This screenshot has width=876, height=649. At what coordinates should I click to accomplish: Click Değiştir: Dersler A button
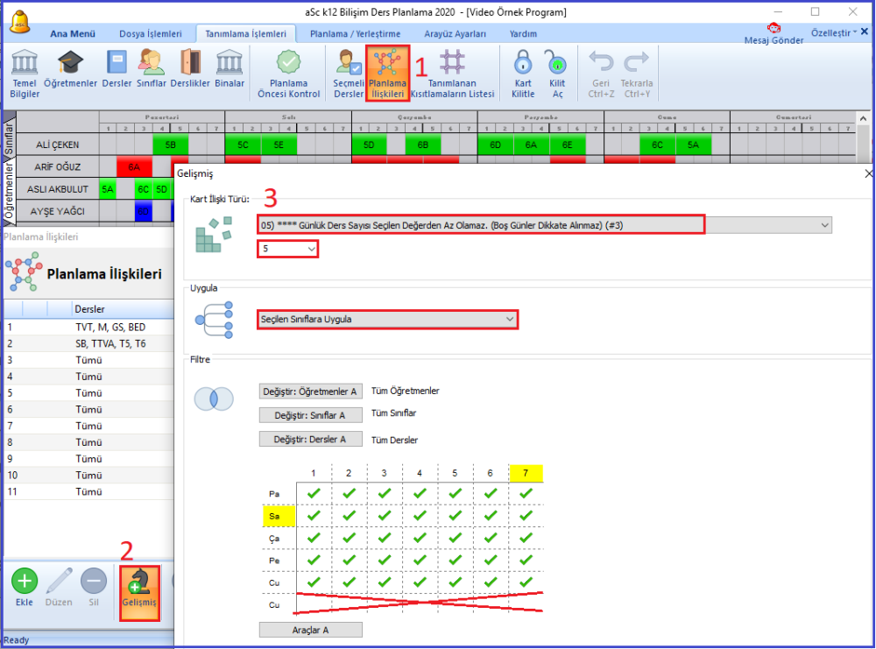[x=310, y=440]
